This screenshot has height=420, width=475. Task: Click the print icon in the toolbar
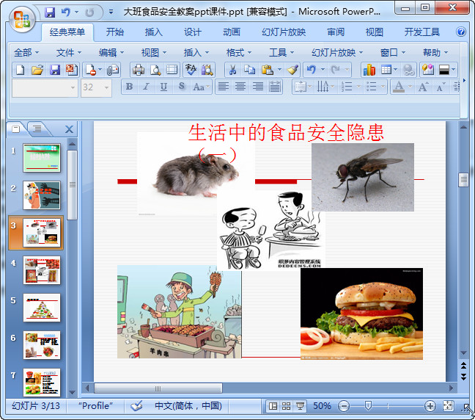[x=139, y=70]
